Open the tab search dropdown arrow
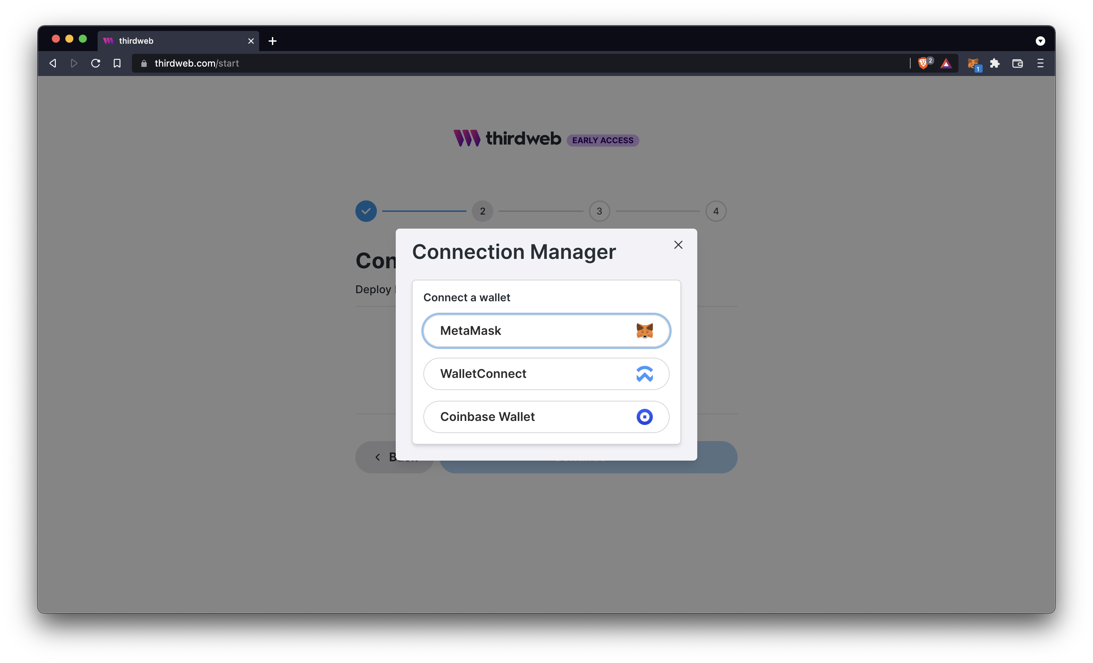 click(1040, 41)
